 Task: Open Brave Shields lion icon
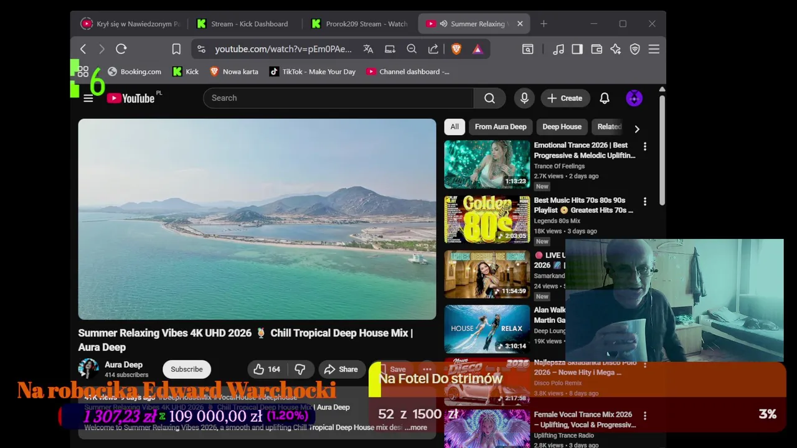click(x=456, y=49)
